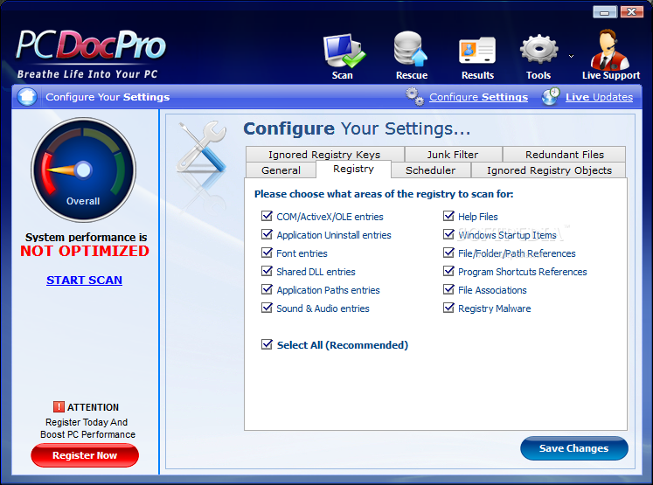Toggle Registry Malware checkbox
The height and width of the screenshot is (485, 653).
pos(448,308)
